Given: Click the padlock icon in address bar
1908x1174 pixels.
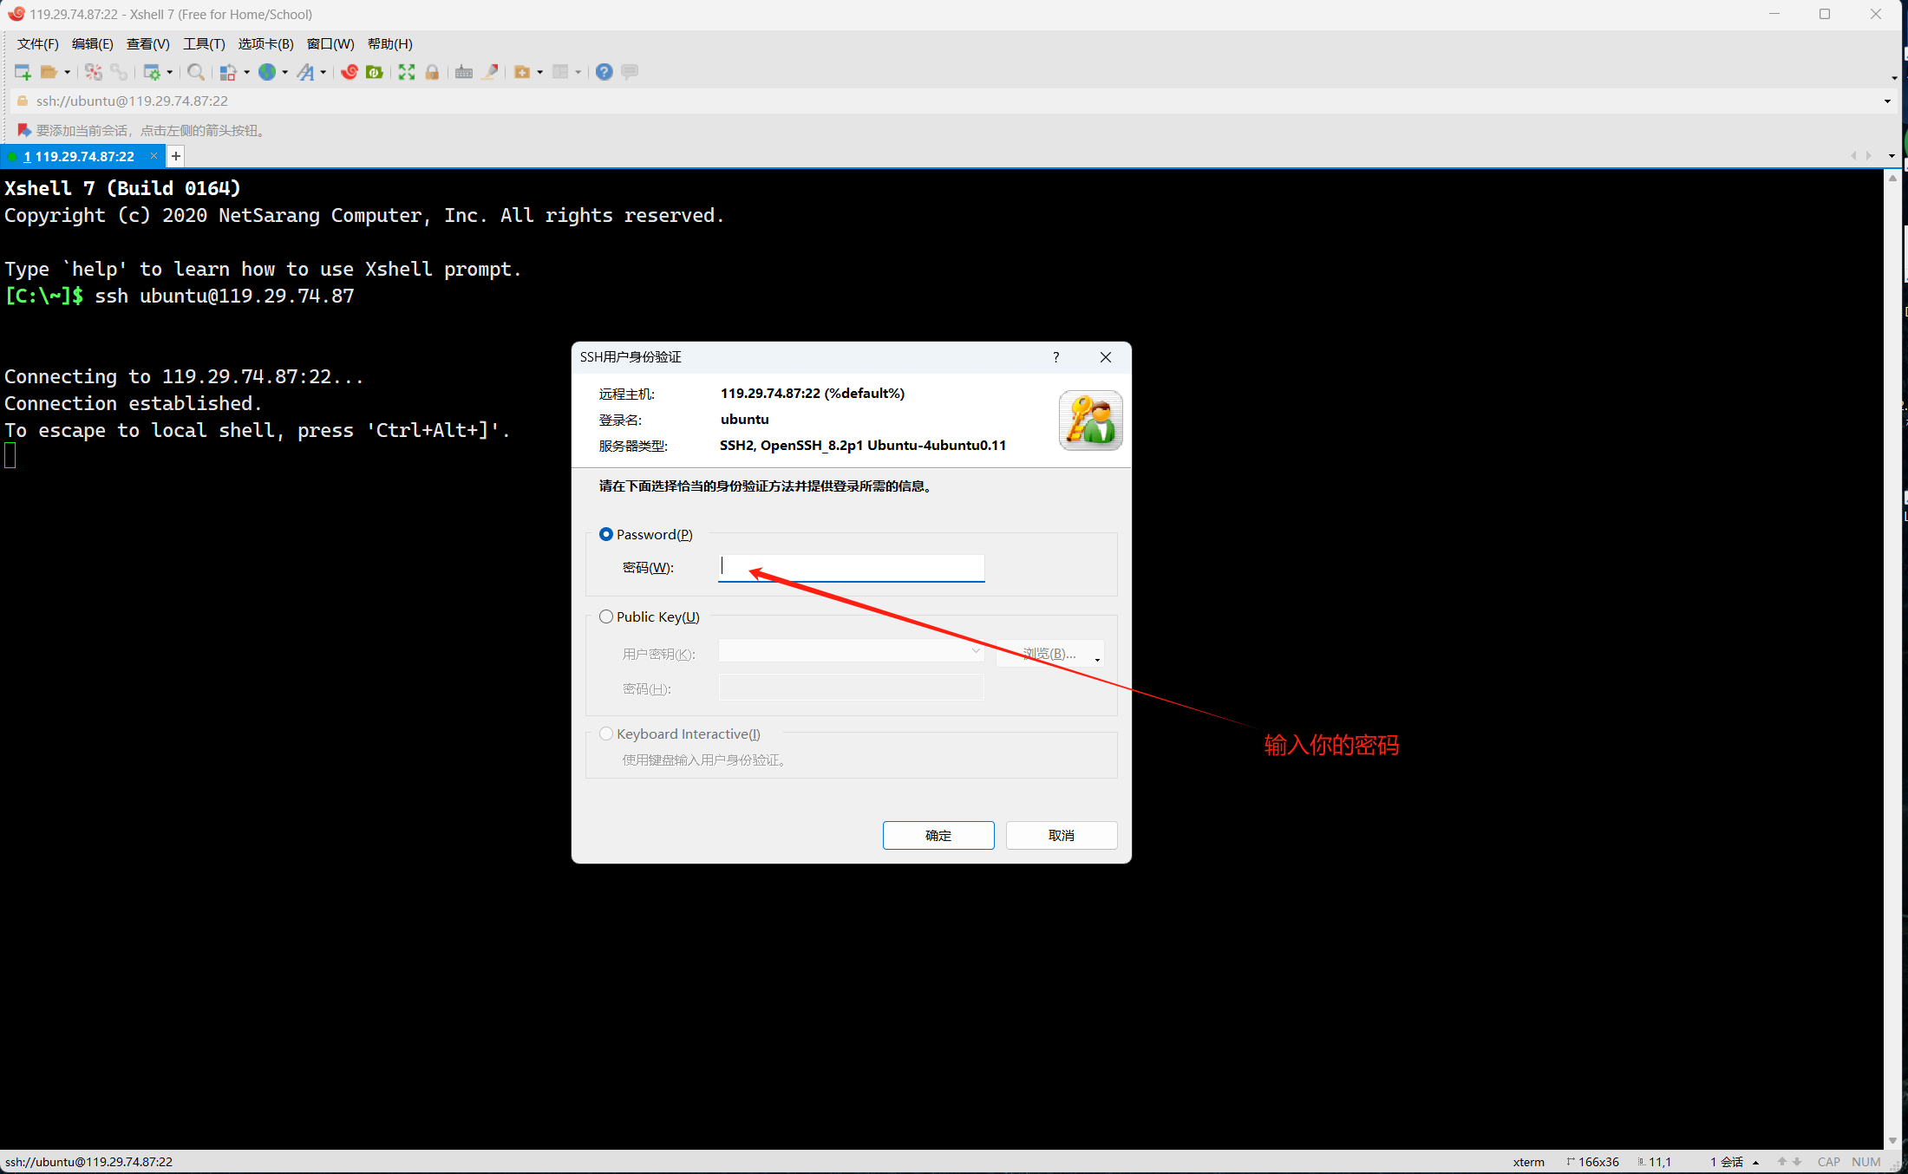Looking at the screenshot, I should click(23, 101).
